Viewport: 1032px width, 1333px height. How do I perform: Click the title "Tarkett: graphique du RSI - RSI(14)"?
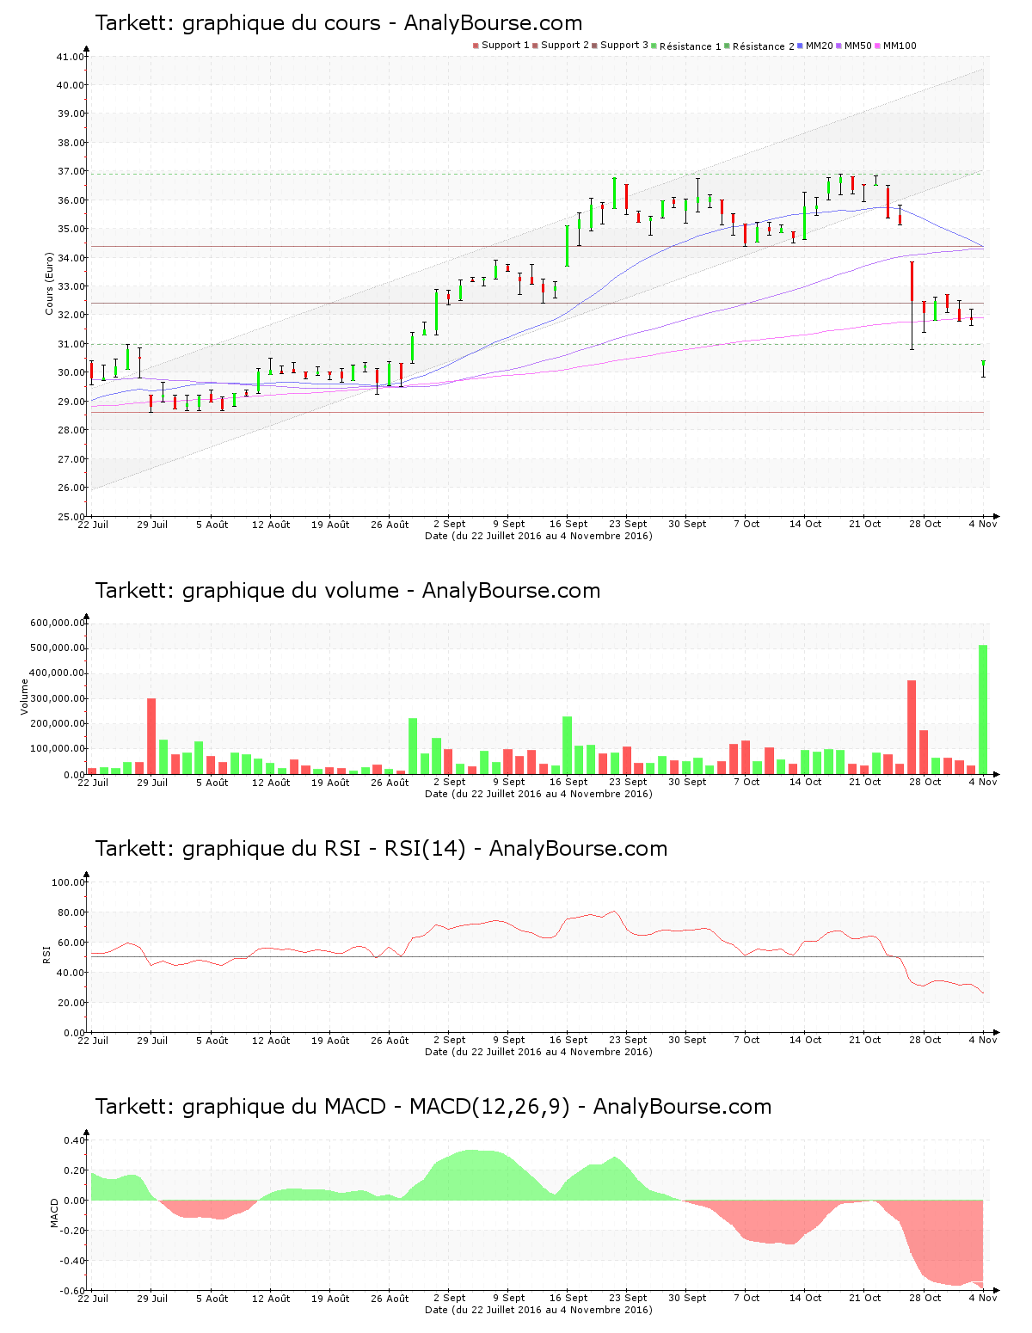[x=280, y=849]
